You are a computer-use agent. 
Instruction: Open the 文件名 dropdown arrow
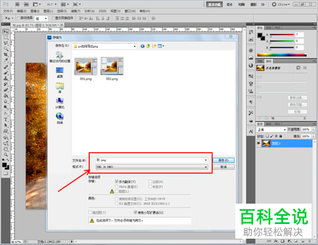[205, 160]
